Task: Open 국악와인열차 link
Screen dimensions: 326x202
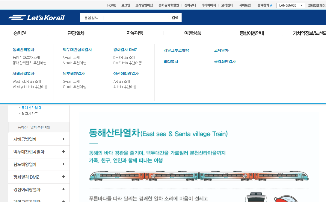Action: 225,62
